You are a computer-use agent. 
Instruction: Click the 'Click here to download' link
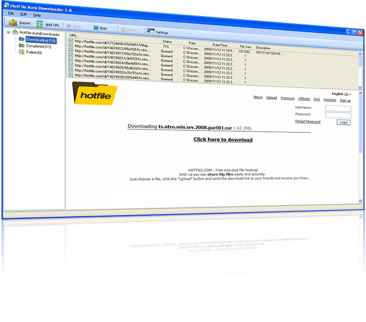click(x=223, y=139)
